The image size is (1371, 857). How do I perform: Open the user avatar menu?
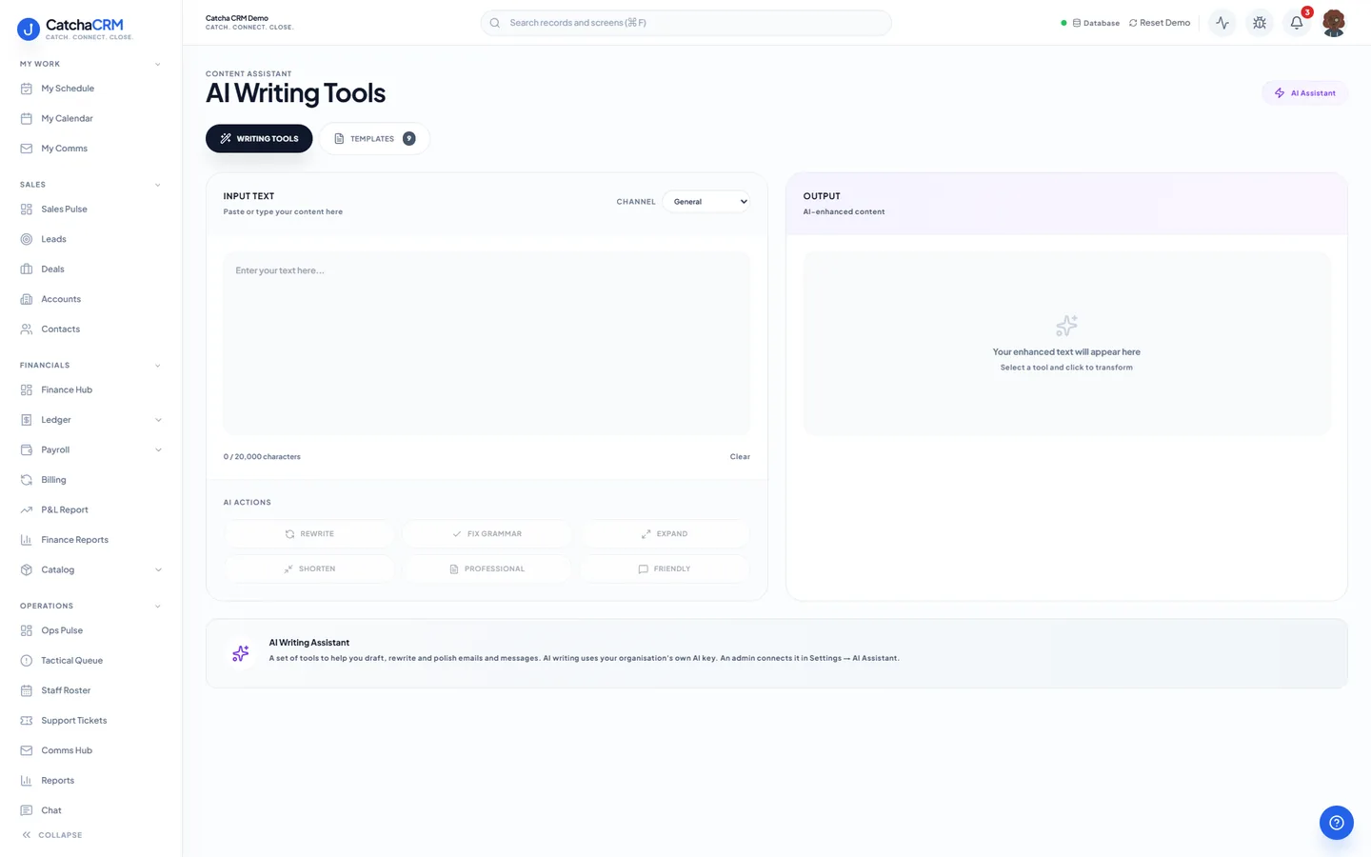point(1334,23)
